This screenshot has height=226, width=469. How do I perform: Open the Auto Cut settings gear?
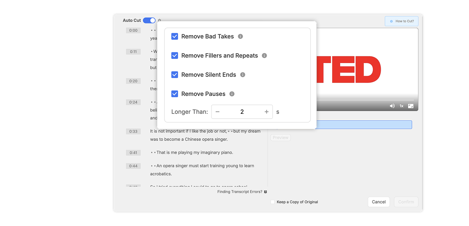click(x=159, y=20)
